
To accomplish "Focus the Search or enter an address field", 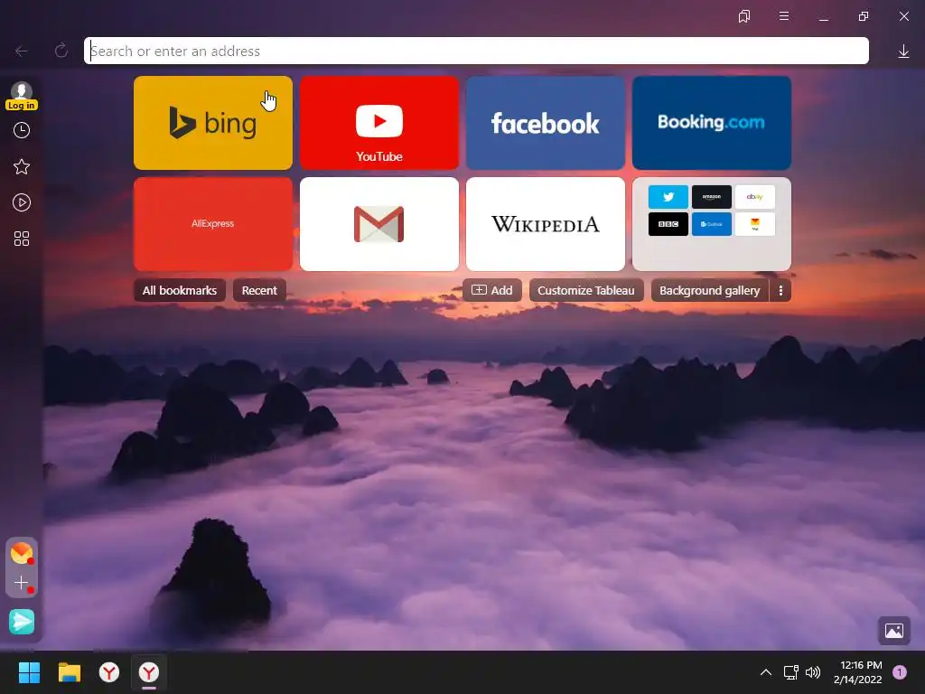I will [x=476, y=51].
